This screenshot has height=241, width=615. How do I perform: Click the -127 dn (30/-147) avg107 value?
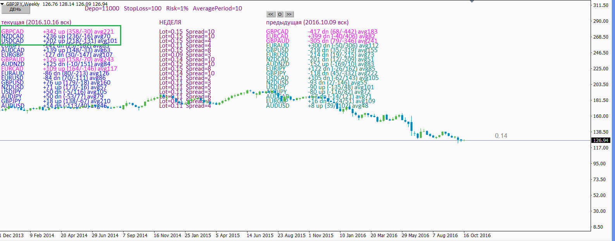coord(78,55)
